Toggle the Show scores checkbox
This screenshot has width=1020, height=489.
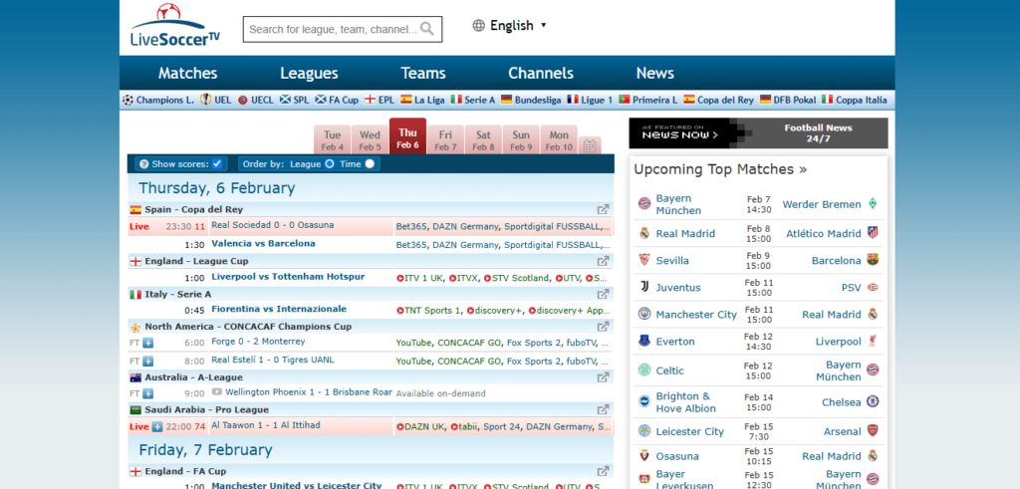(217, 163)
